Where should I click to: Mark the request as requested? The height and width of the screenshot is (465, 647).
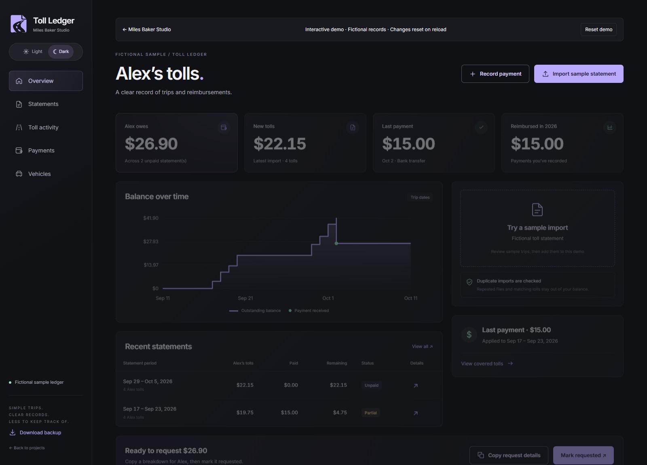tap(583, 455)
